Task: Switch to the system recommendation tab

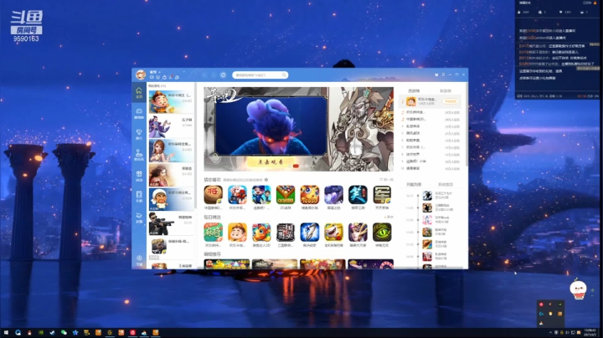Action: tap(446, 184)
